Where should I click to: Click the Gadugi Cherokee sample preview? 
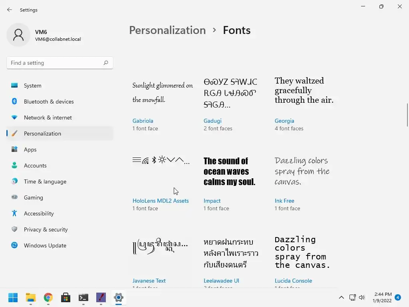(230, 93)
